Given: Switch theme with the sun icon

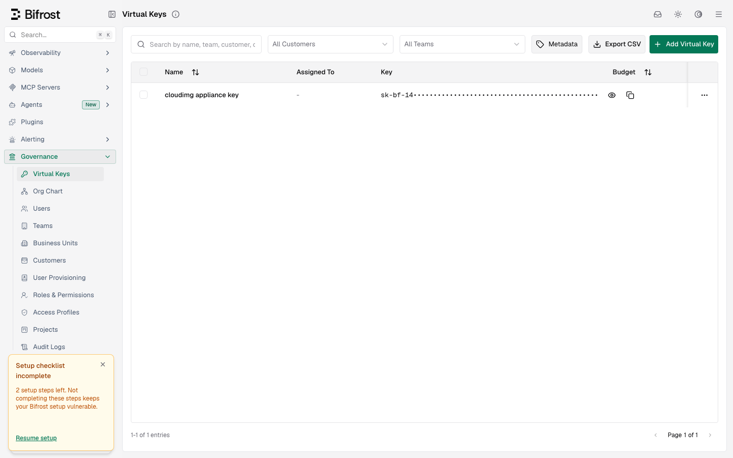Looking at the screenshot, I should point(678,14).
